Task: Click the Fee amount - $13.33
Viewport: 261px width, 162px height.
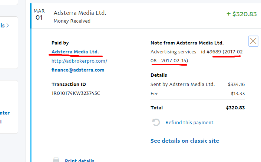Action: [x=236, y=94]
